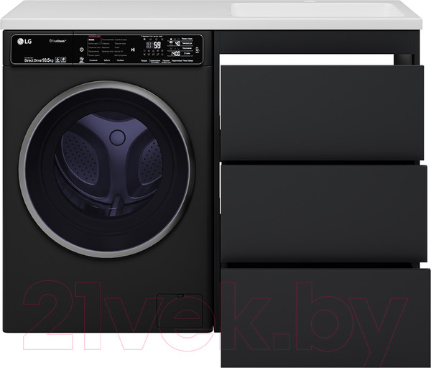Tap the start/pause button on the washer panel

tap(133, 50)
